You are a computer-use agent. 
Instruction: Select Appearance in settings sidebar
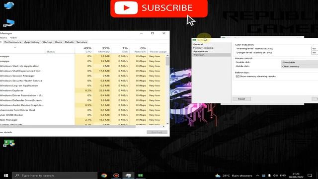point(200,51)
